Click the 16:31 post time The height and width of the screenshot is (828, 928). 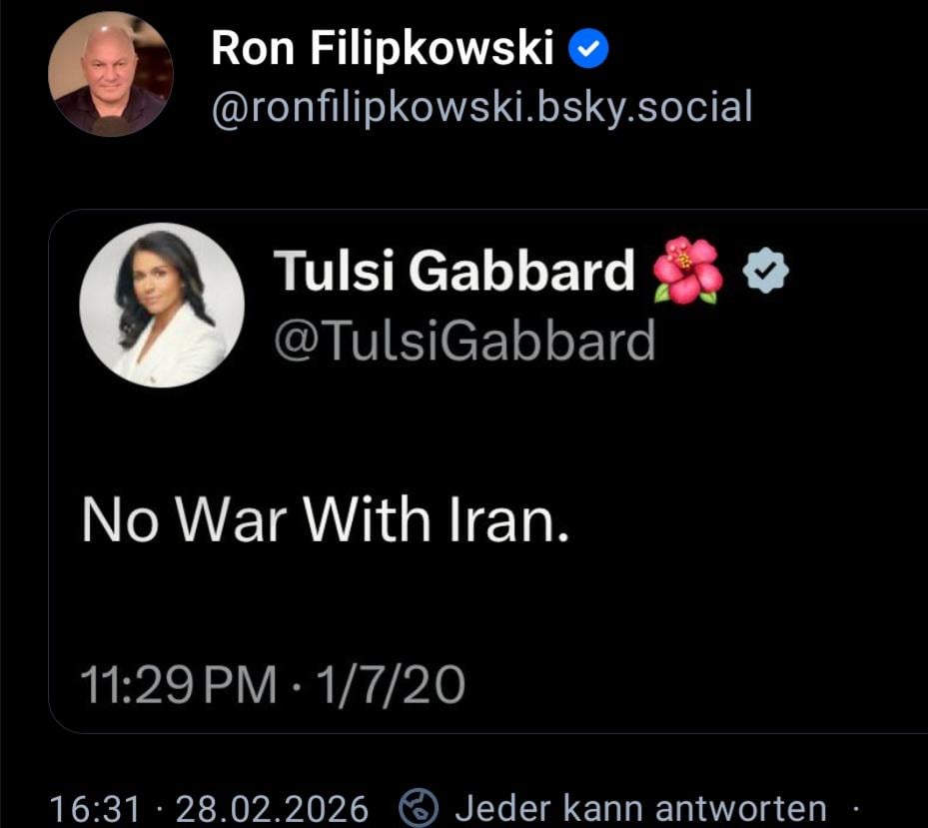tap(95, 808)
